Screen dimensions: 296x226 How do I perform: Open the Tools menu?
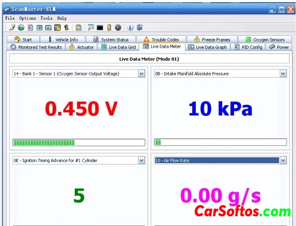click(x=46, y=18)
